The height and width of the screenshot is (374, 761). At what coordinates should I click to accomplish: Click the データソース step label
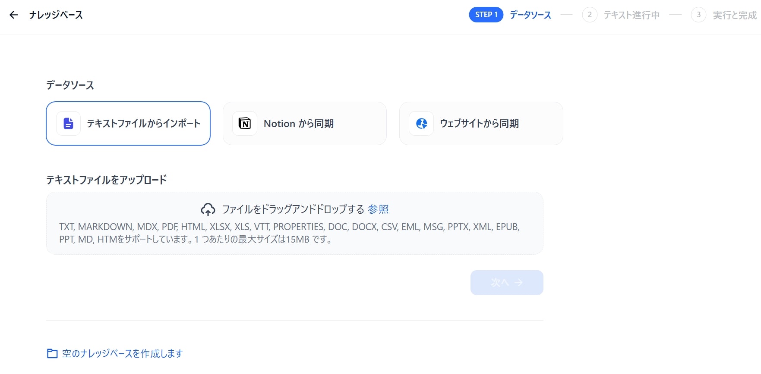point(530,15)
